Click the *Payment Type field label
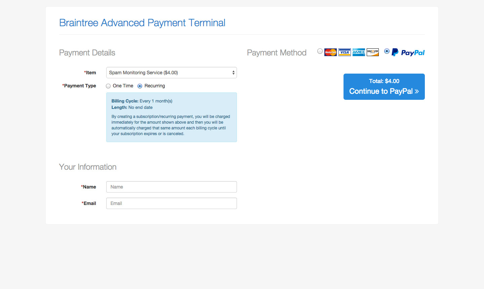 pos(79,86)
